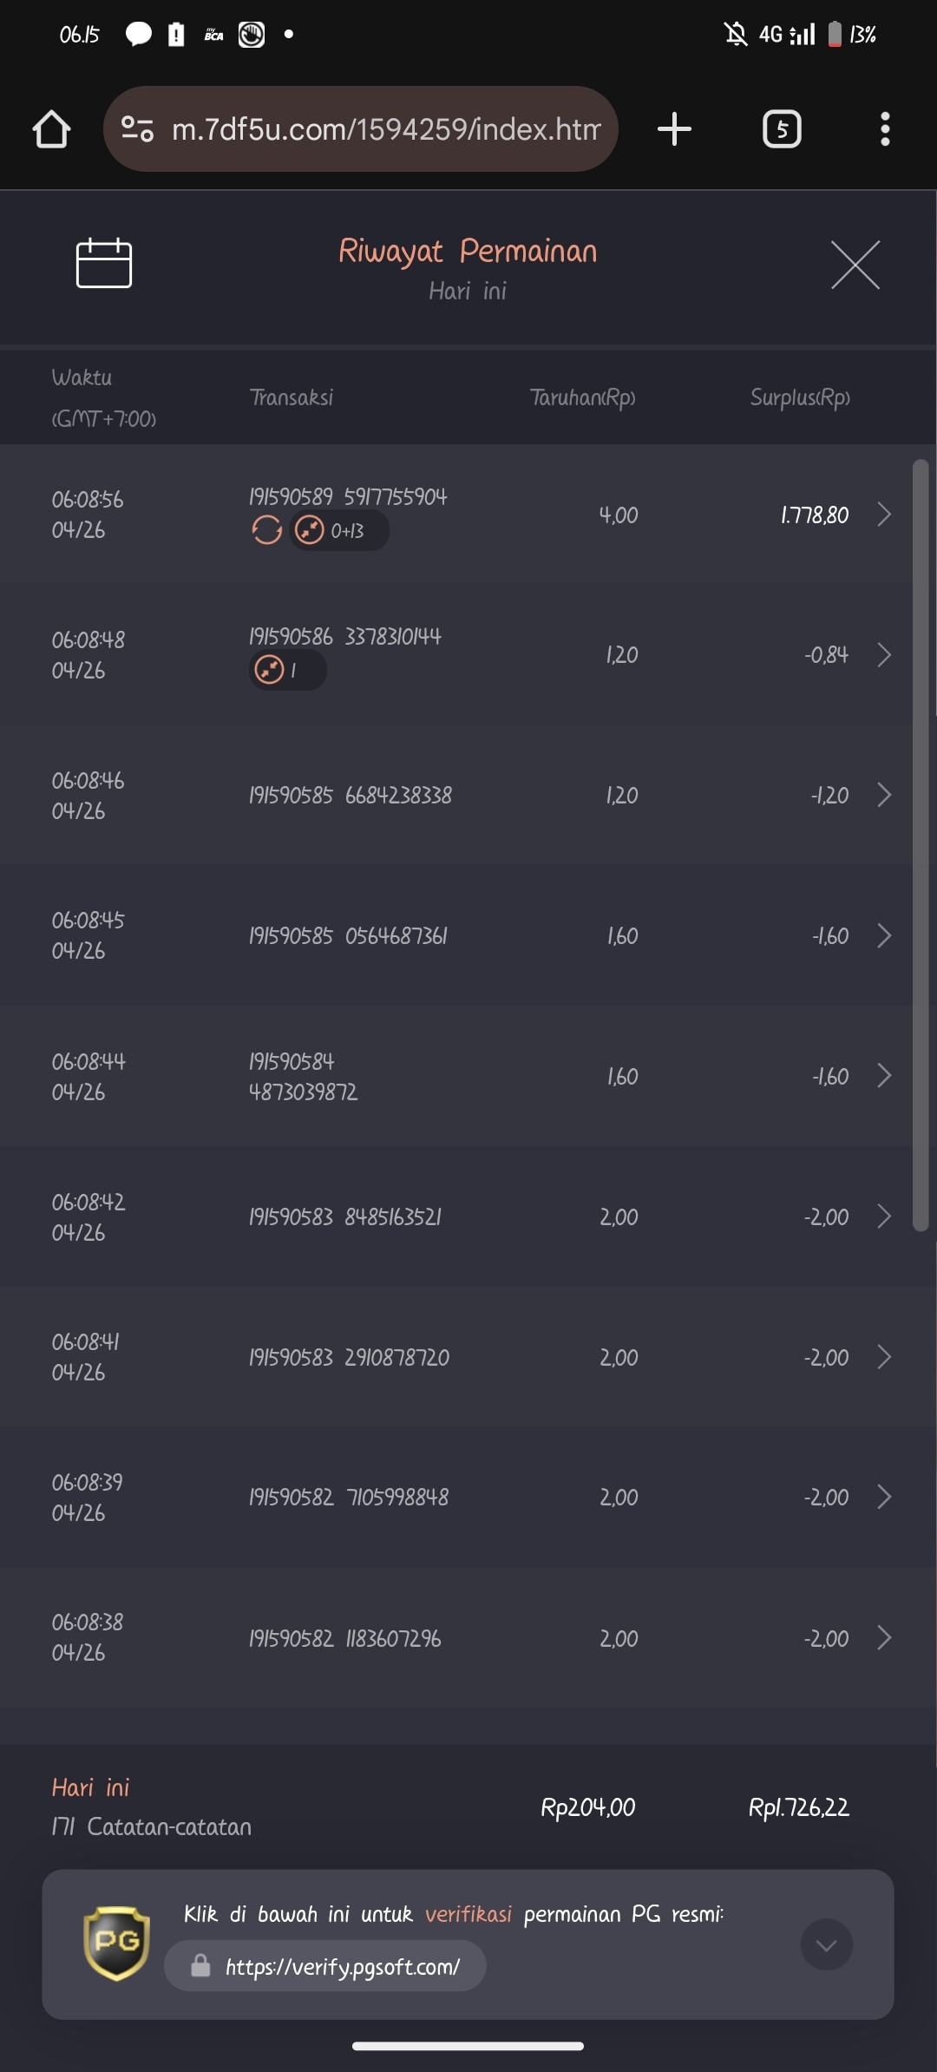Close the Riwayat Permainan panel
This screenshot has width=937, height=2072.
pyautogui.click(x=855, y=265)
